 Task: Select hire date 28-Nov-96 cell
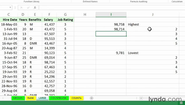9,86
